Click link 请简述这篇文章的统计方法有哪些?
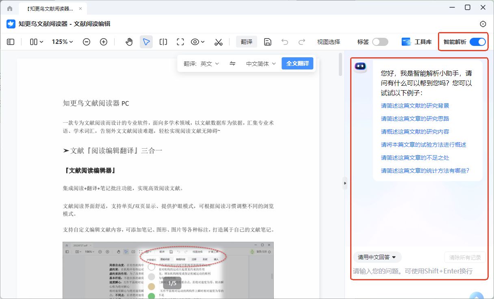494x299 pixels. pyautogui.click(x=425, y=171)
